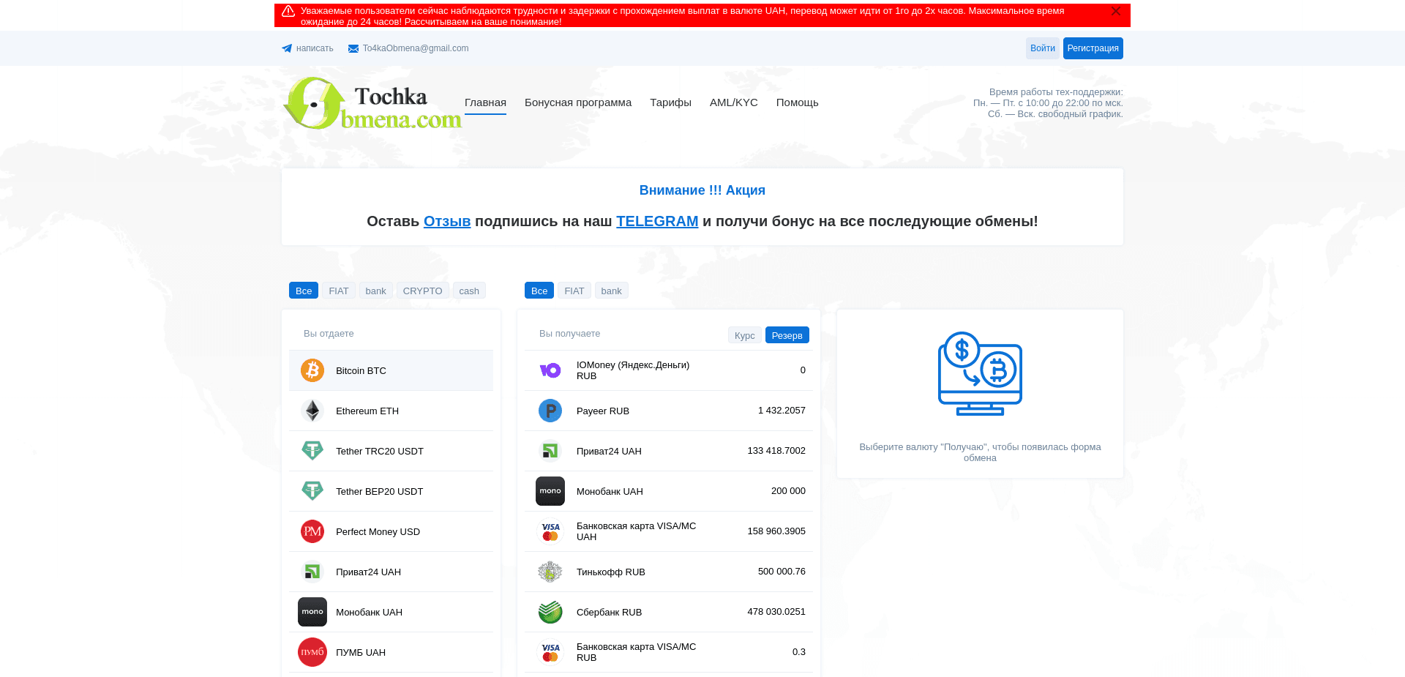The image size is (1405, 677).
Task: Open the TELEGRAM link
Action: tap(656, 221)
